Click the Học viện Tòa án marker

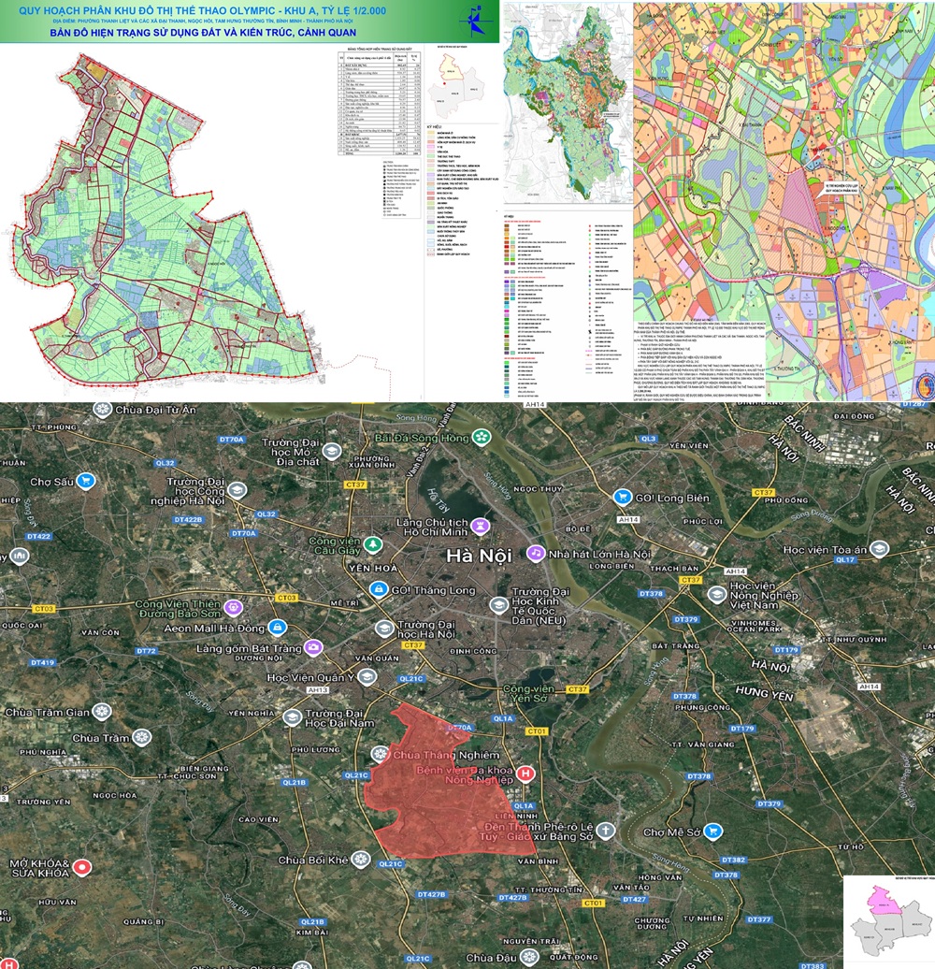(x=879, y=549)
